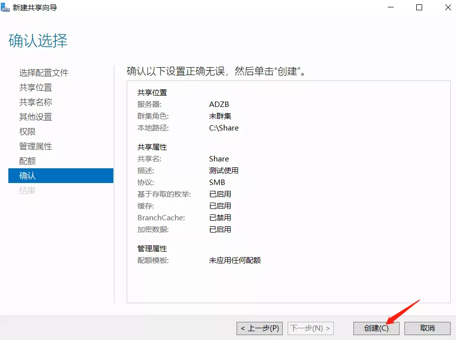Jump to the 其他设置 page

(35, 117)
